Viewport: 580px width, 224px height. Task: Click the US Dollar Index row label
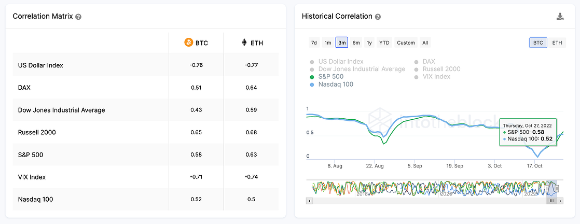coord(40,65)
